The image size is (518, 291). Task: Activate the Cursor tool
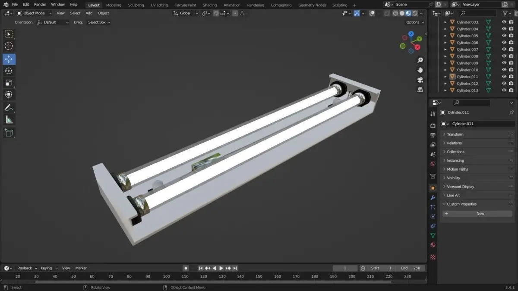click(9, 46)
